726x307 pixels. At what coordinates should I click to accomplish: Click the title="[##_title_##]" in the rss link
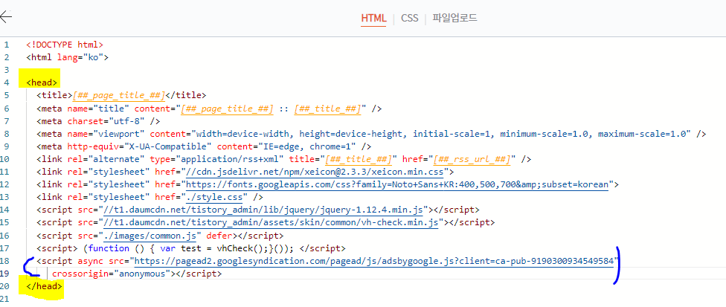[343, 160]
